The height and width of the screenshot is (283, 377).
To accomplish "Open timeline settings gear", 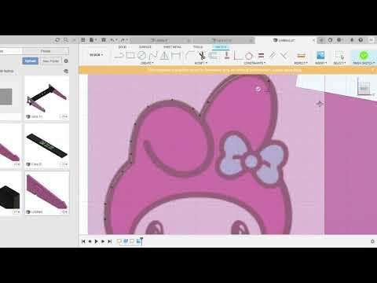I will coord(372,241).
